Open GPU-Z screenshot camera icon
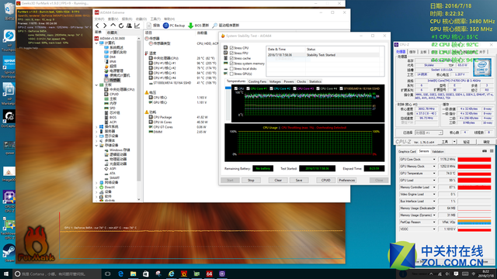Viewport: 497px width, 279px height. click(485, 151)
